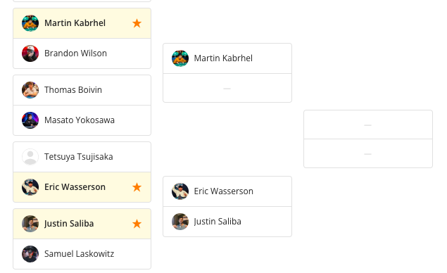The image size is (447, 273).
Task: Pick Masato Yokosawa as match winner
Action: pyautogui.click(x=82, y=120)
